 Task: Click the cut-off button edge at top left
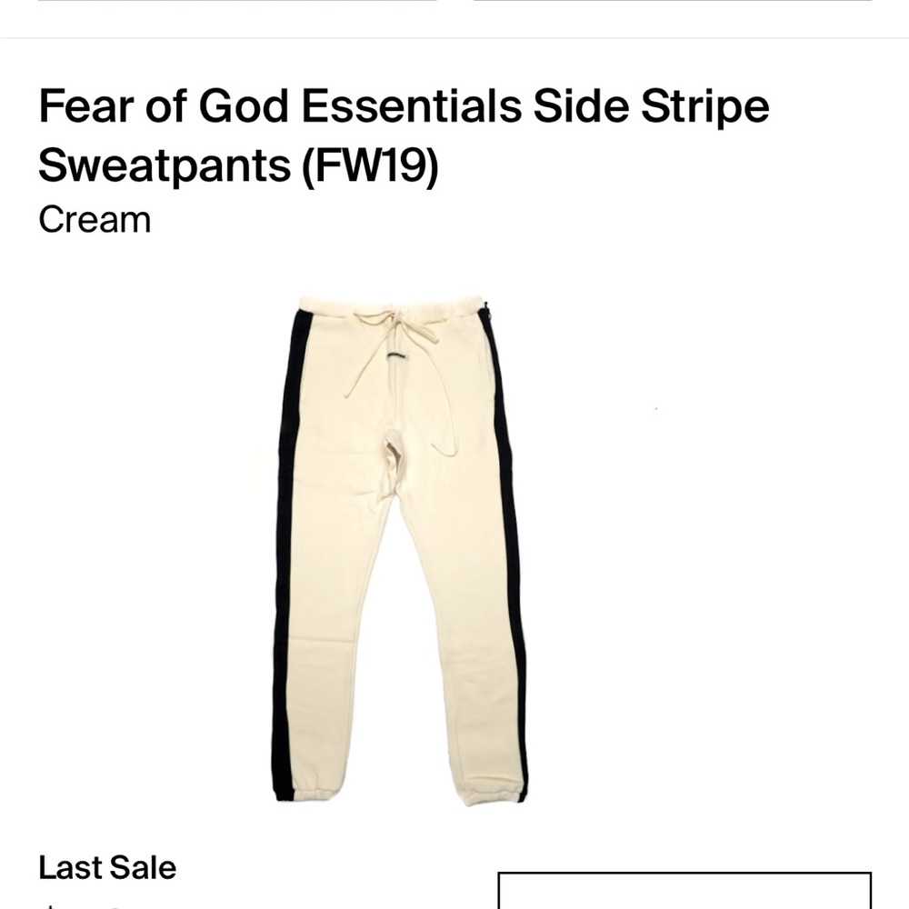pos(236,3)
